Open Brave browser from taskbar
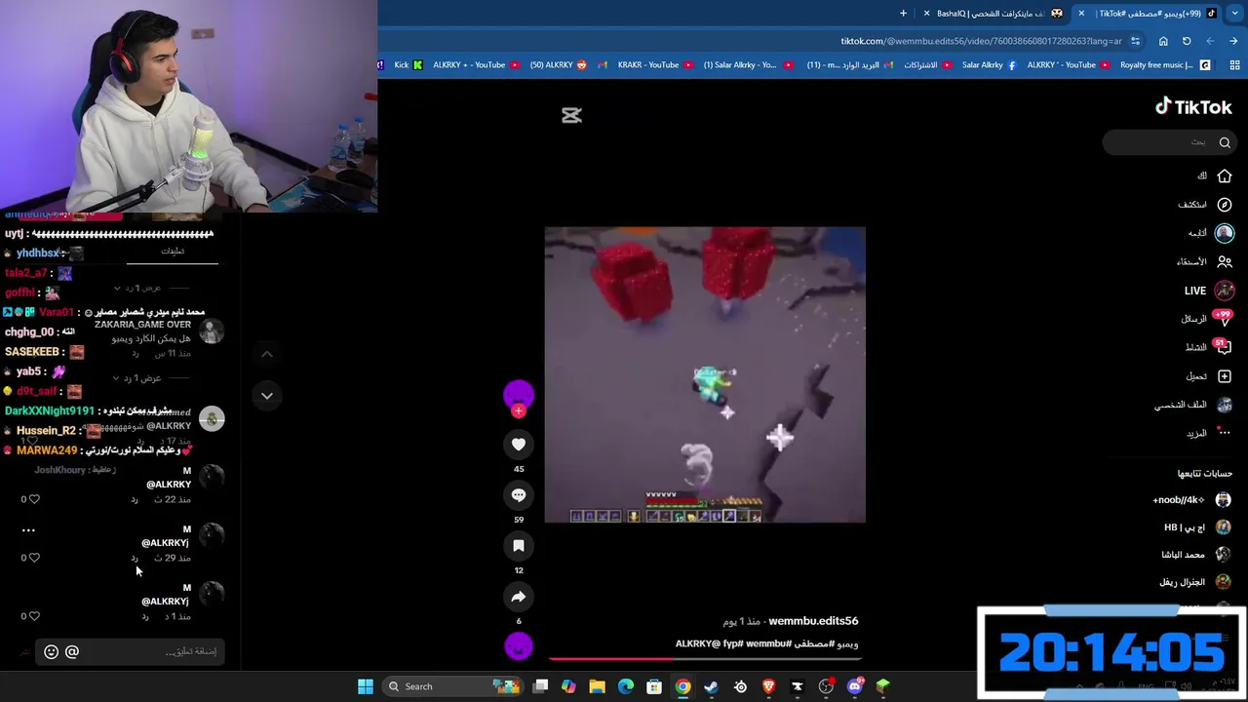This screenshot has height=702, width=1248. (x=768, y=686)
